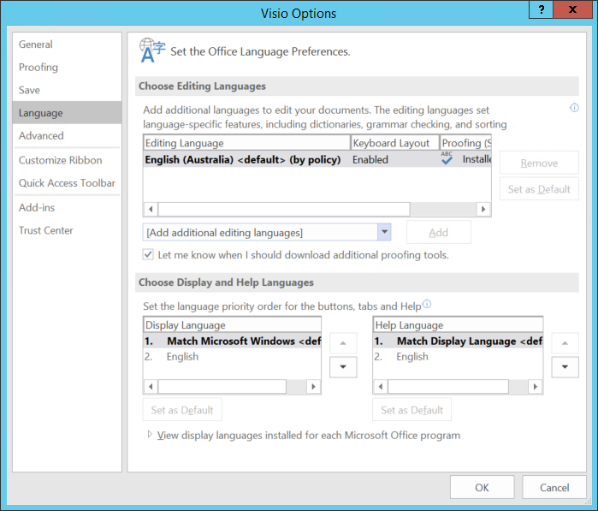Select 'English' in Help Language list
The image size is (598, 511).
tap(458, 356)
